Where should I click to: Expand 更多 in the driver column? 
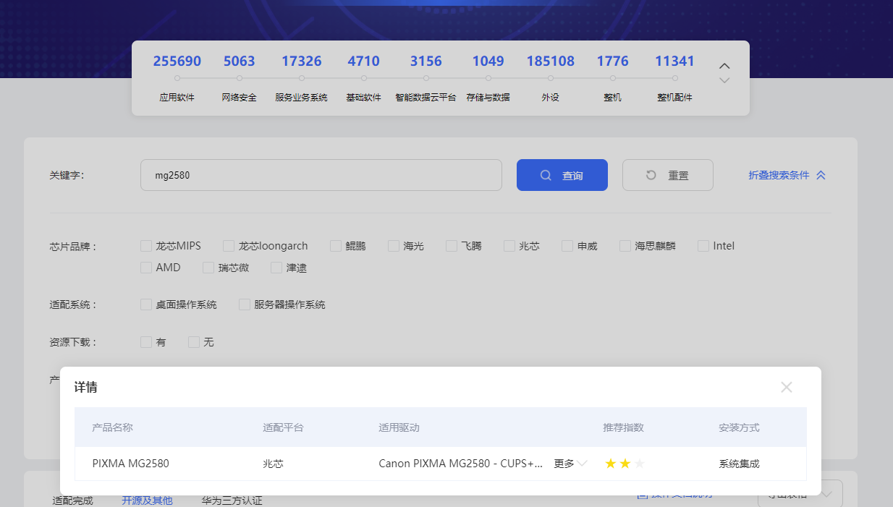(x=570, y=464)
